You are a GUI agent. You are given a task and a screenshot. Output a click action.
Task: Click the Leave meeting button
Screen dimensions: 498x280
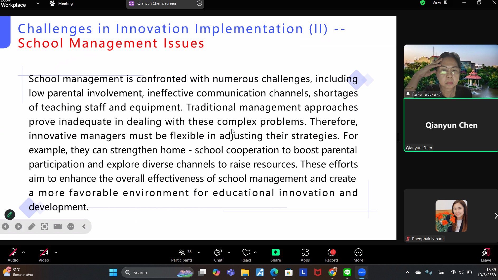tap(486, 255)
